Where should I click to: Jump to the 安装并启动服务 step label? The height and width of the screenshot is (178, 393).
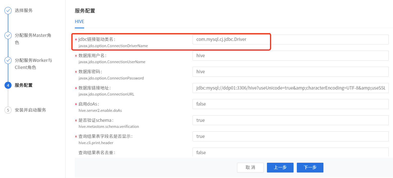pyautogui.click(x=30, y=110)
